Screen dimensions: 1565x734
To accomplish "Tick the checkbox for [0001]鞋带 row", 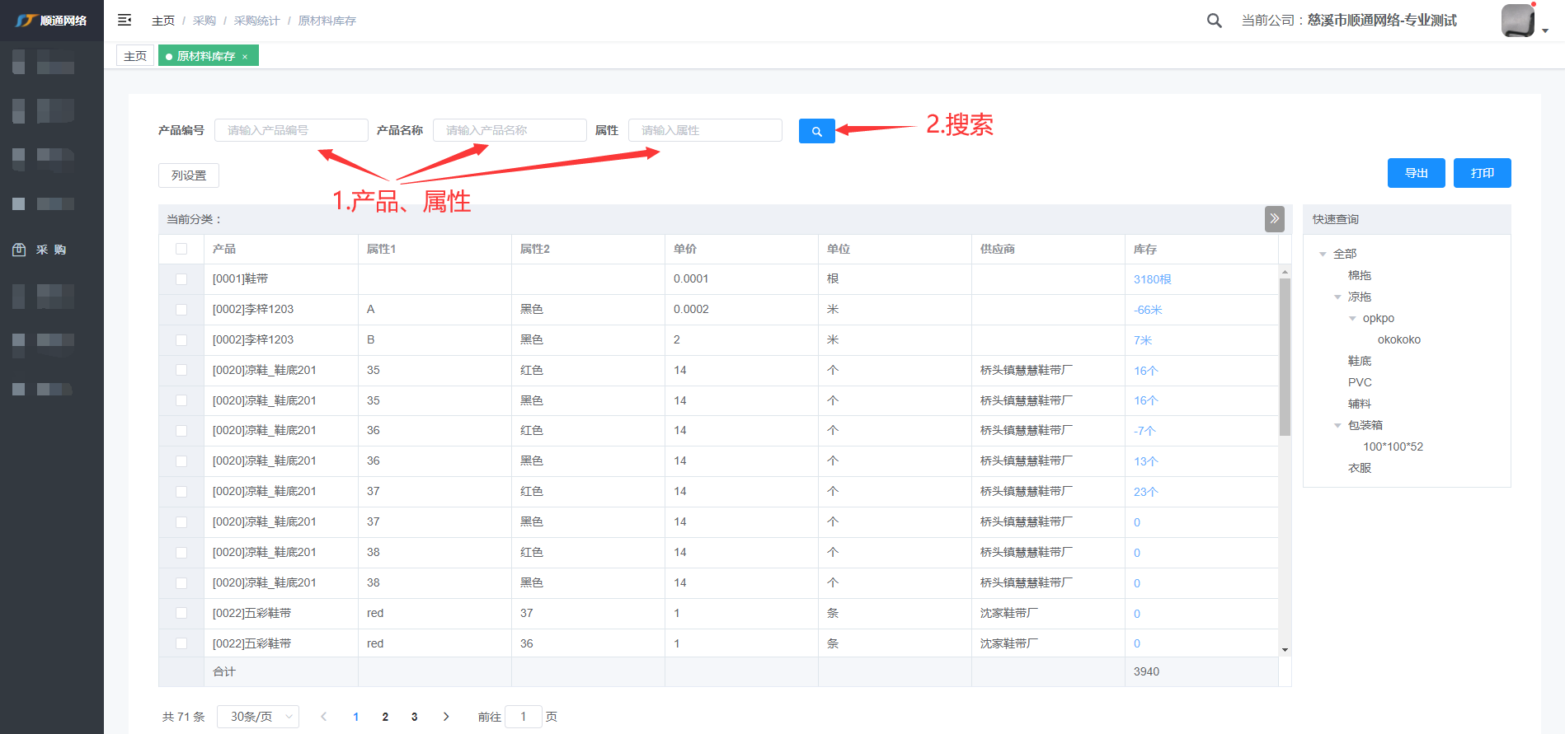I will point(181,279).
